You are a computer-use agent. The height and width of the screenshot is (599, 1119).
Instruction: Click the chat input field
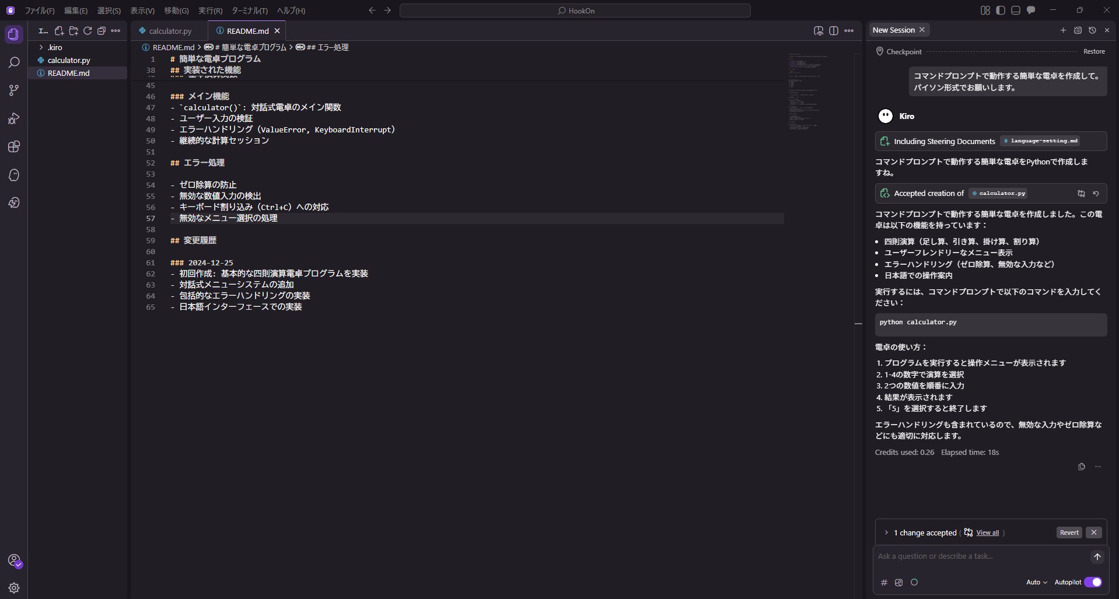coord(980,556)
